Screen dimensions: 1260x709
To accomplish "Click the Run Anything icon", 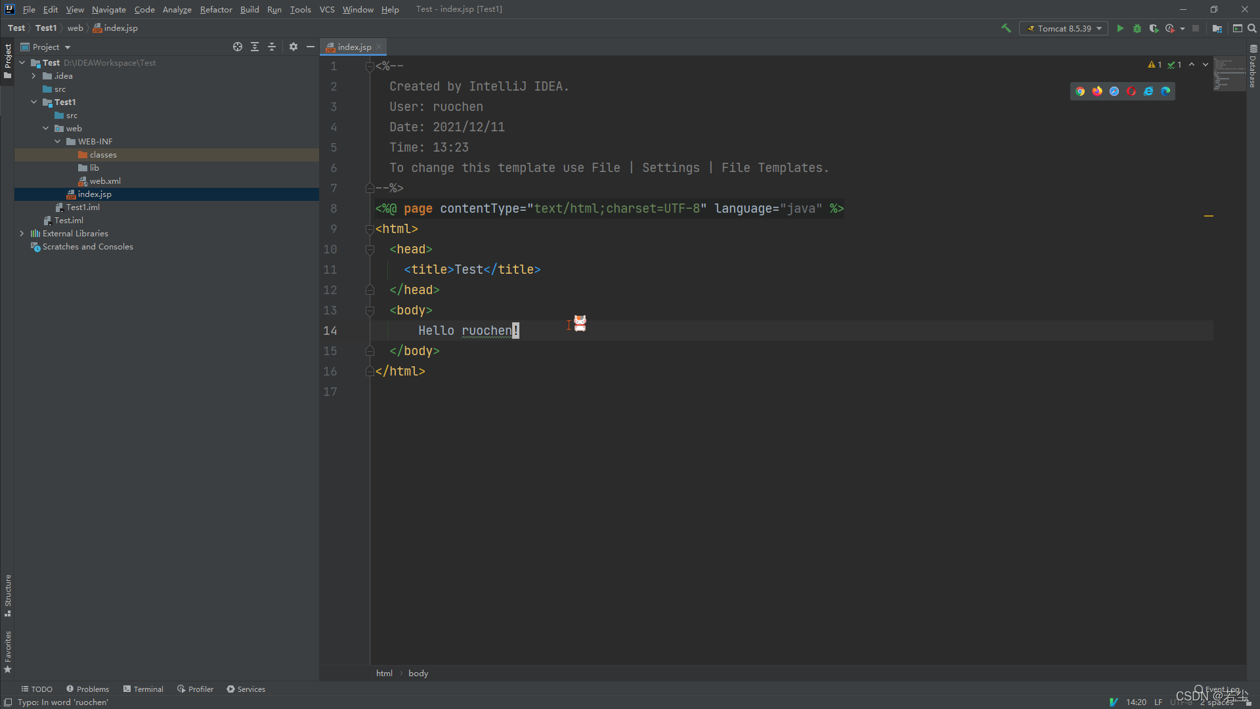I will point(1238,28).
